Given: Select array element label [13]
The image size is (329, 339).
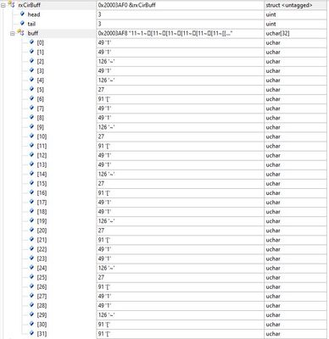Looking at the screenshot, I should click(42, 164).
